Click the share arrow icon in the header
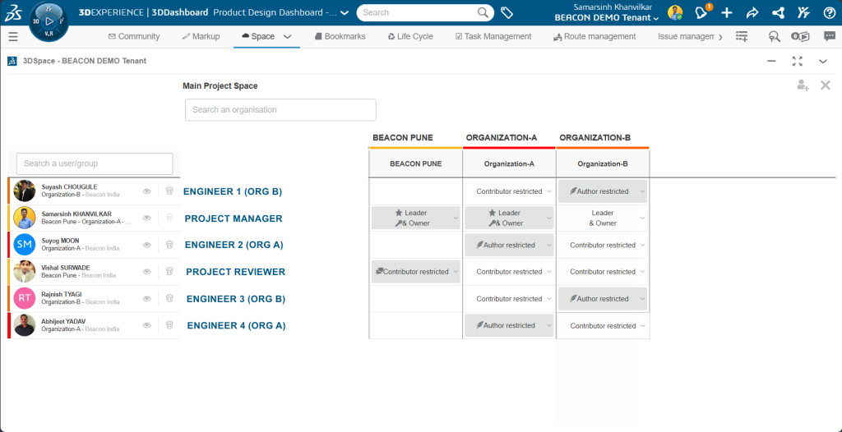The height and width of the screenshot is (432, 842). coord(752,13)
